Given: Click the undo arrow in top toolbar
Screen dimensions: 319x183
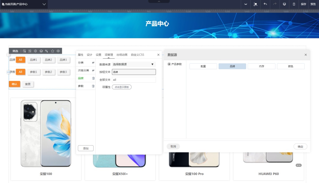Looking at the screenshot, I should coord(265,4).
